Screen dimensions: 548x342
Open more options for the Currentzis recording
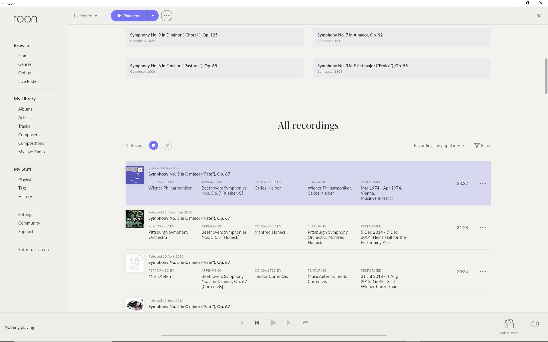(x=483, y=272)
